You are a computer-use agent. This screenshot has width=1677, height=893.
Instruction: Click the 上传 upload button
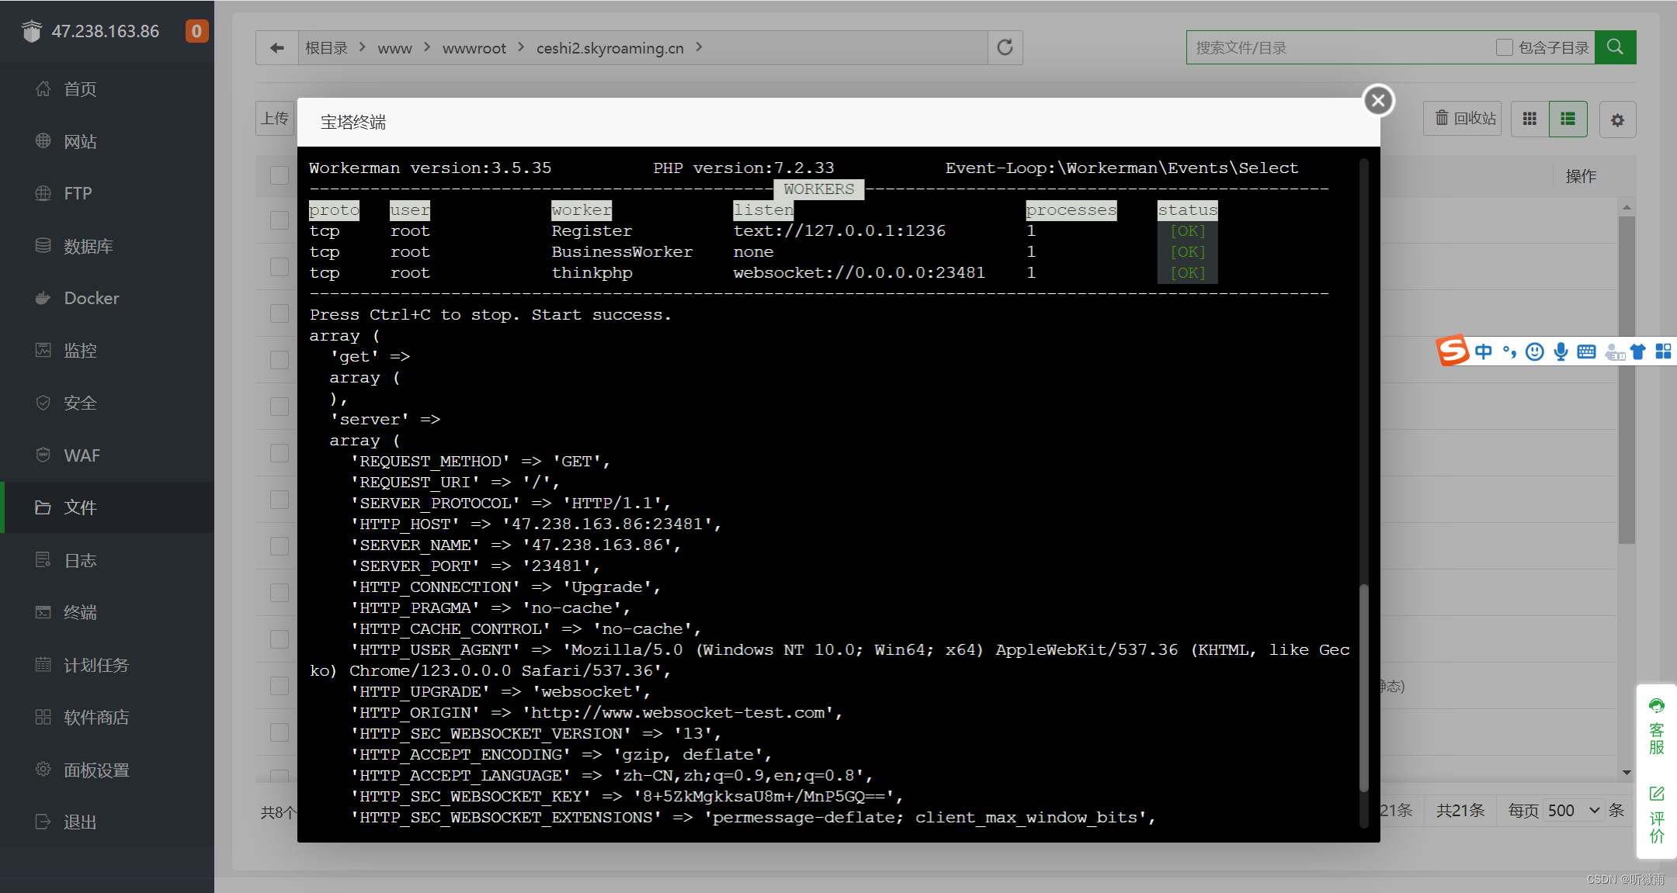click(275, 118)
